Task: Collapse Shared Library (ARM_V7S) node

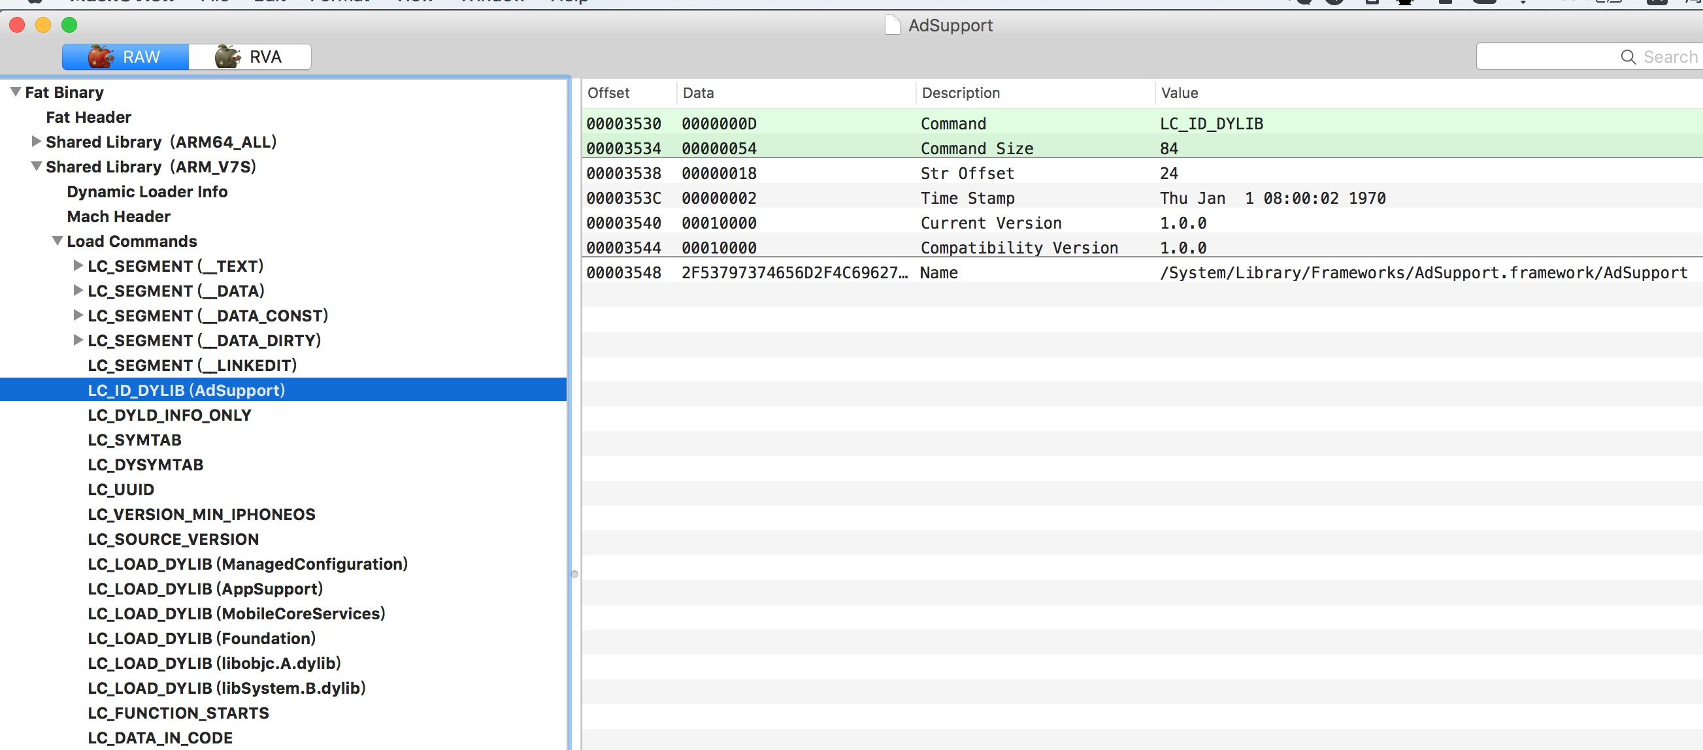Action: pos(37,167)
